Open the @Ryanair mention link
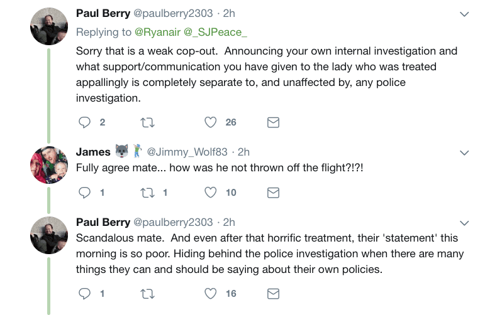The image size is (502, 315). tap(157, 32)
